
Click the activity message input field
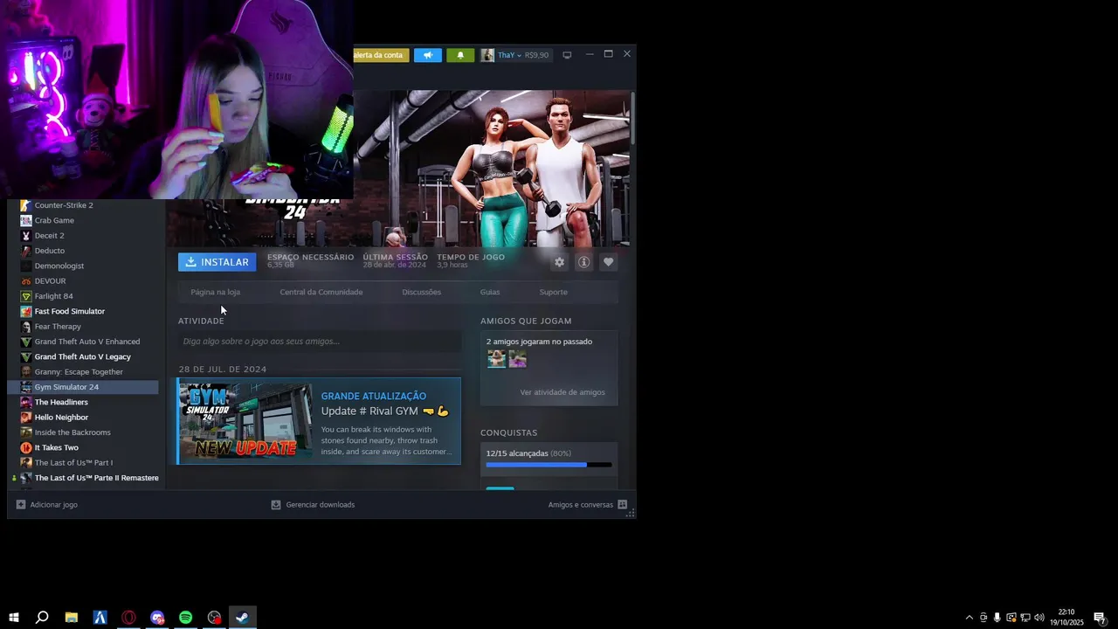pos(320,342)
